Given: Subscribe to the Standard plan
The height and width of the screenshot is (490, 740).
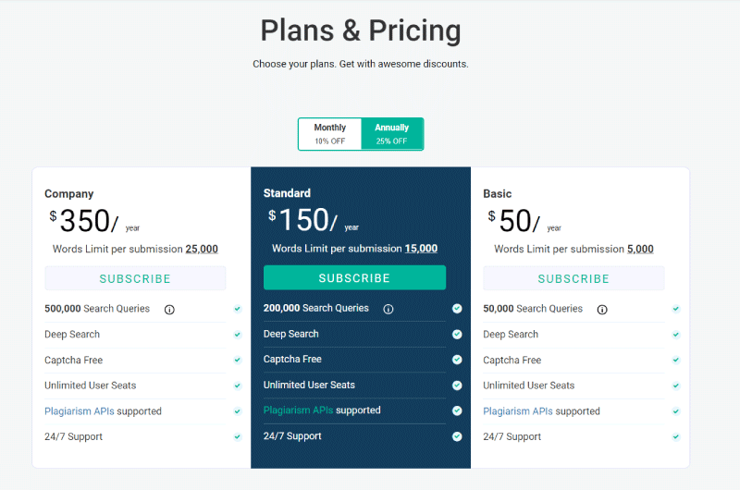Looking at the screenshot, I should coord(354,277).
